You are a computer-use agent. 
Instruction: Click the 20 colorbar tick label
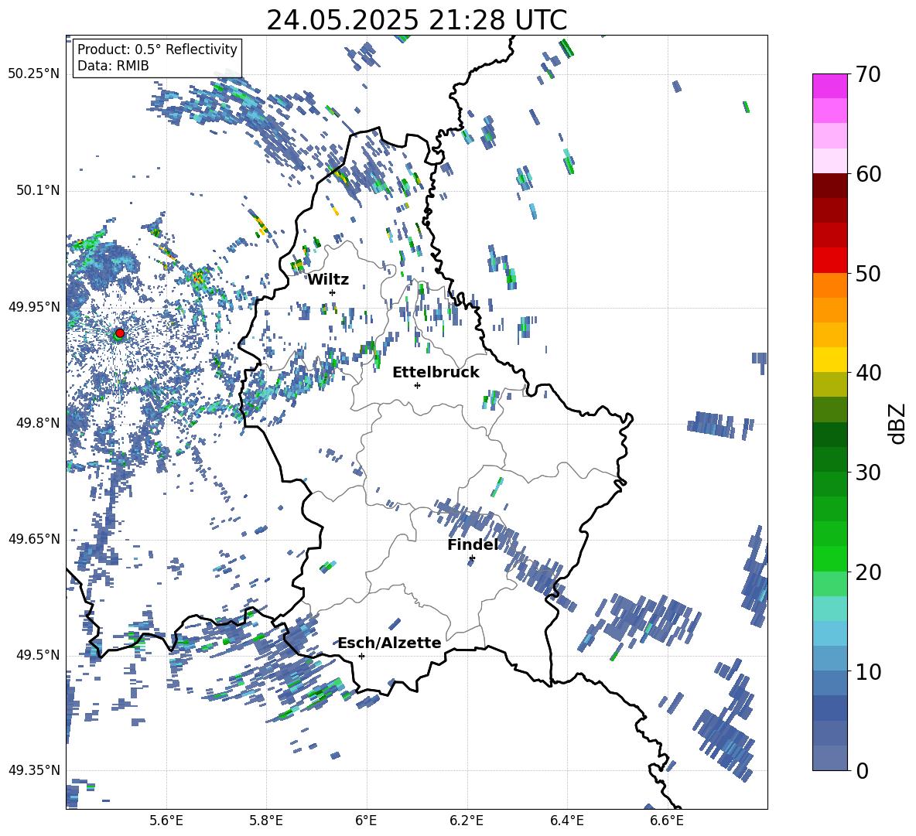pos(868,572)
